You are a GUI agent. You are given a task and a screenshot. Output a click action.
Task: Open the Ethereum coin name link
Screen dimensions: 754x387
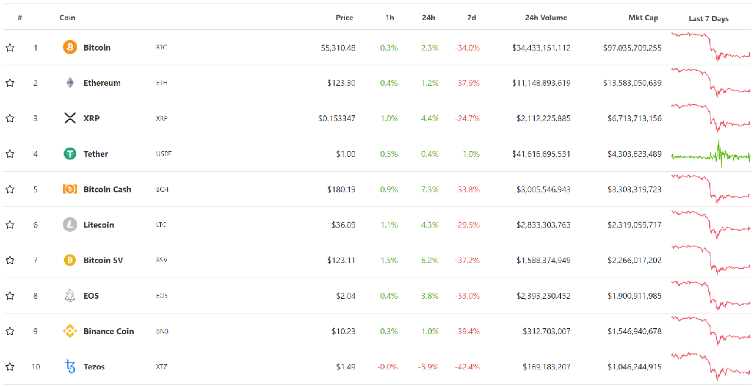[102, 83]
